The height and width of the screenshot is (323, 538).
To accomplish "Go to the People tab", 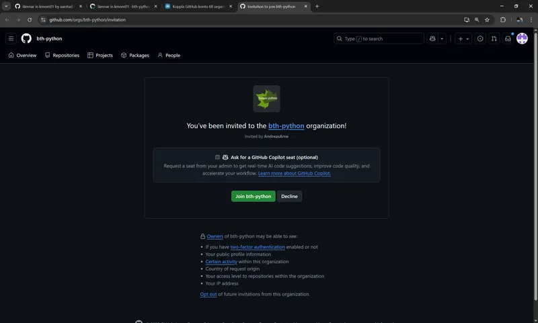I will (169, 55).
